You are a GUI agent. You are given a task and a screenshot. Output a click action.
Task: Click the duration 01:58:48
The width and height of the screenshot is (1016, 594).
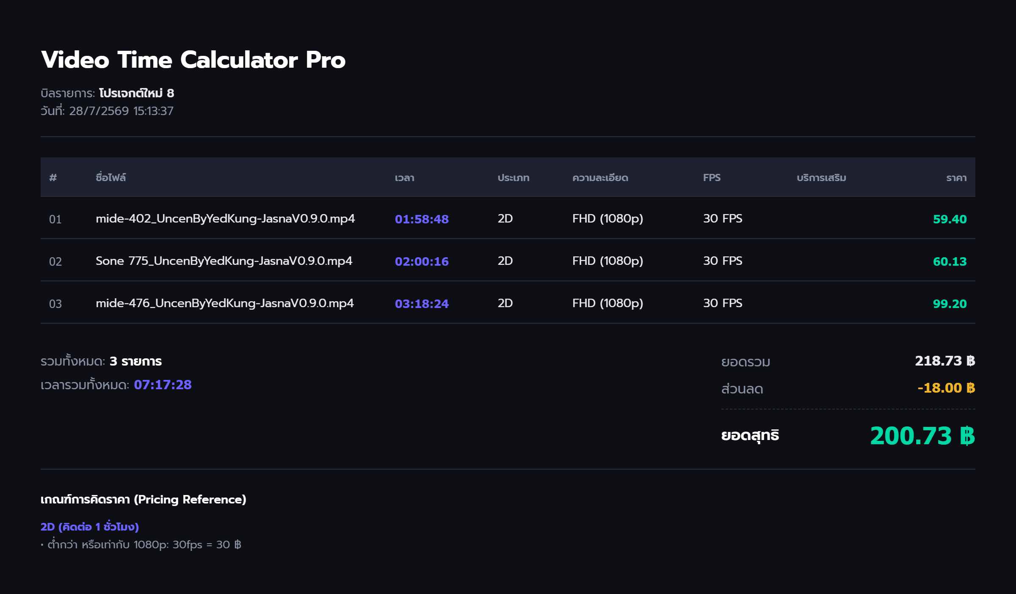(x=422, y=219)
